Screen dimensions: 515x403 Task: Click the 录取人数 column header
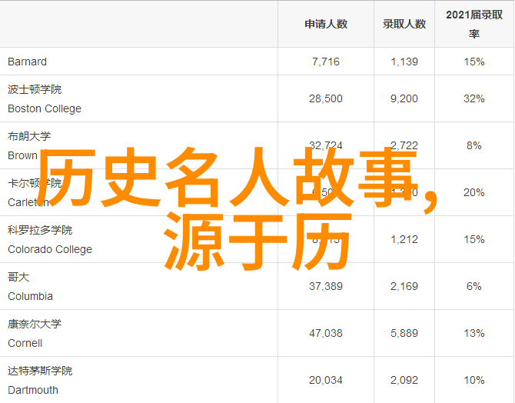tap(404, 24)
